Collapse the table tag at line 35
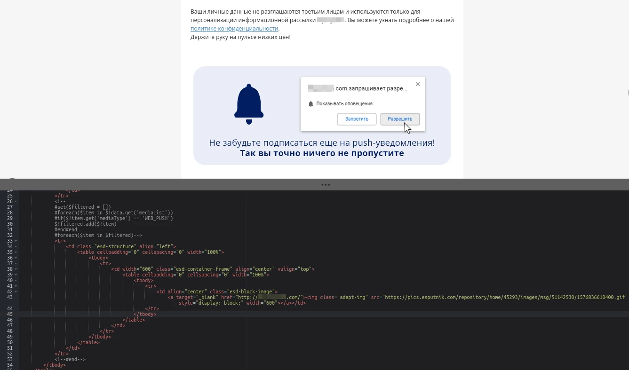This screenshot has height=370, width=629. (16, 252)
